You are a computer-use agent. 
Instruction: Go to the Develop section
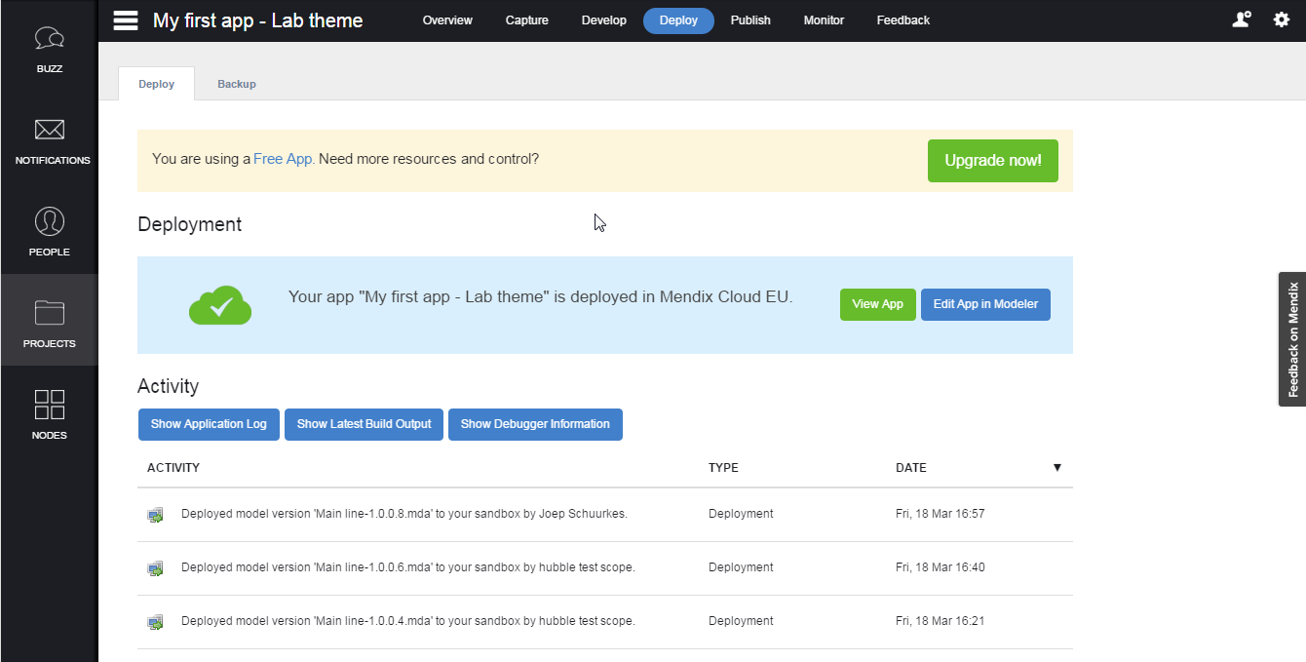coord(603,20)
